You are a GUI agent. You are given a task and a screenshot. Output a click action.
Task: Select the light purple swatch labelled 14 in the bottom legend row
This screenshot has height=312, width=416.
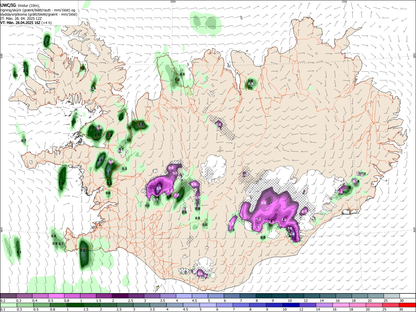324,305
